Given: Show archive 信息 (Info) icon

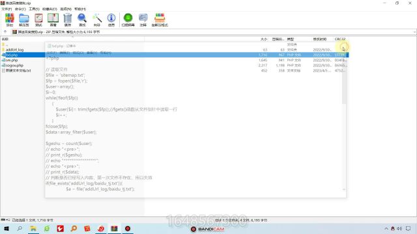Looking at the screenshot, I should pyautogui.click(x=111, y=20).
